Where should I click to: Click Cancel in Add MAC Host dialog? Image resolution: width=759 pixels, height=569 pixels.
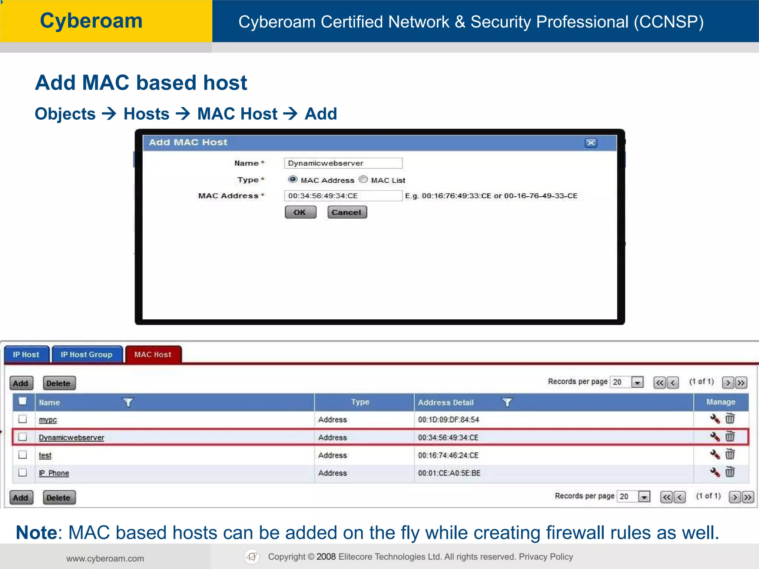pyautogui.click(x=347, y=212)
